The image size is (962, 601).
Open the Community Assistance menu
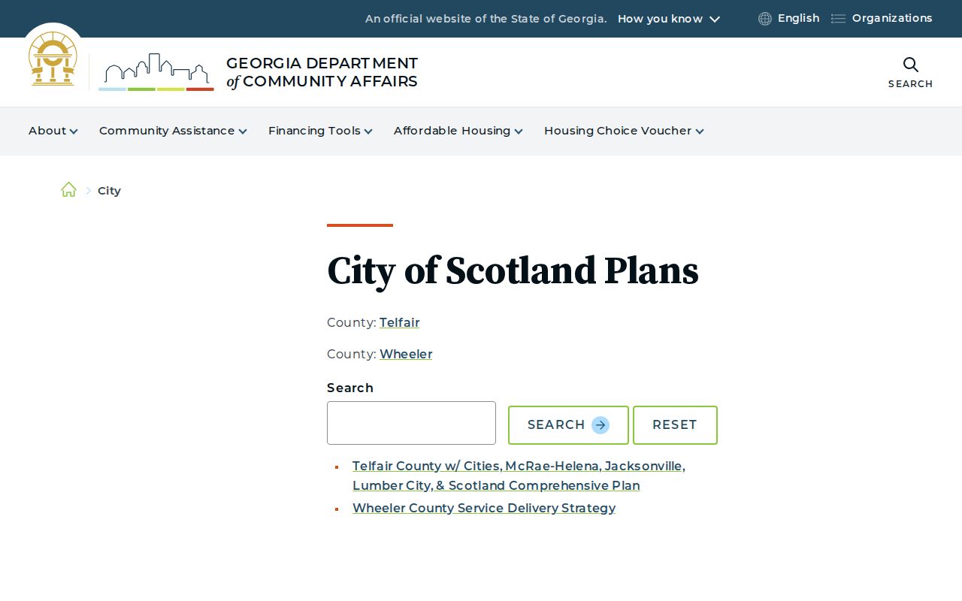tap(173, 131)
